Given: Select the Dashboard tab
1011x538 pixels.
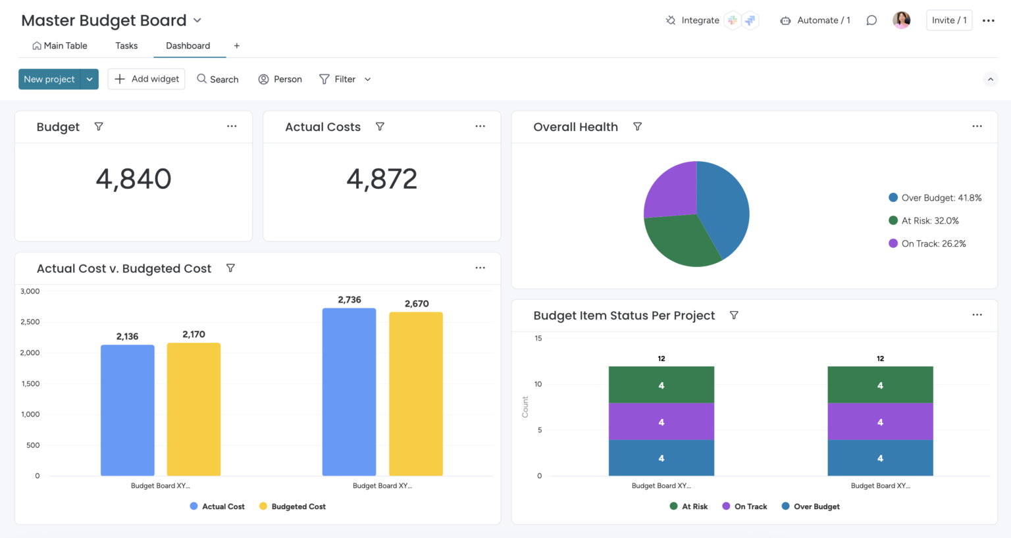Looking at the screenshot, I should coord(188,46).
